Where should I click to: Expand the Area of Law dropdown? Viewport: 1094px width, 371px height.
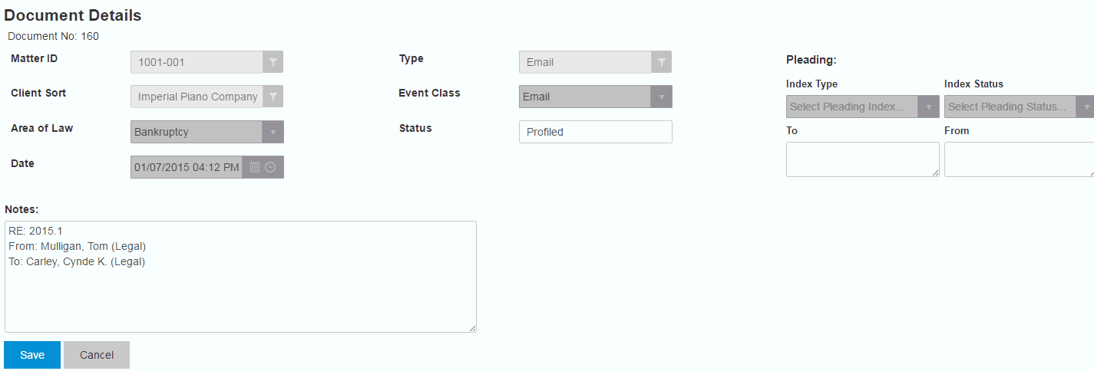click(x=273, y=132)
